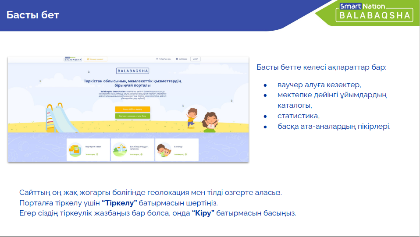
Task: Open the Қазақша language selector
Action: click(183, 59)
